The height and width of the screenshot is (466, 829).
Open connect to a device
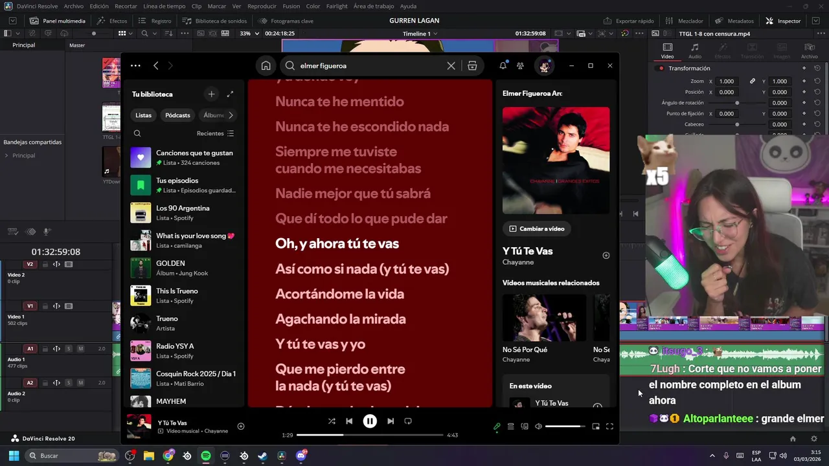click(x=525, y=427)
